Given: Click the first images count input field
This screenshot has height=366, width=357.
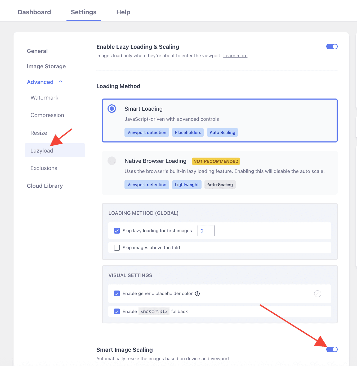Looking at the screenshot, I should (206, 231).
